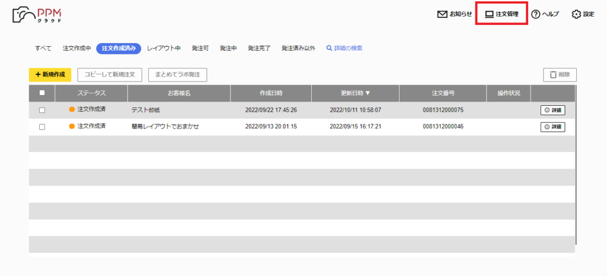Viewport: 607px width, 276px height.
Task: Click creation date 2022/09/13 20:01:15
Action: click(x=271, y=126)
